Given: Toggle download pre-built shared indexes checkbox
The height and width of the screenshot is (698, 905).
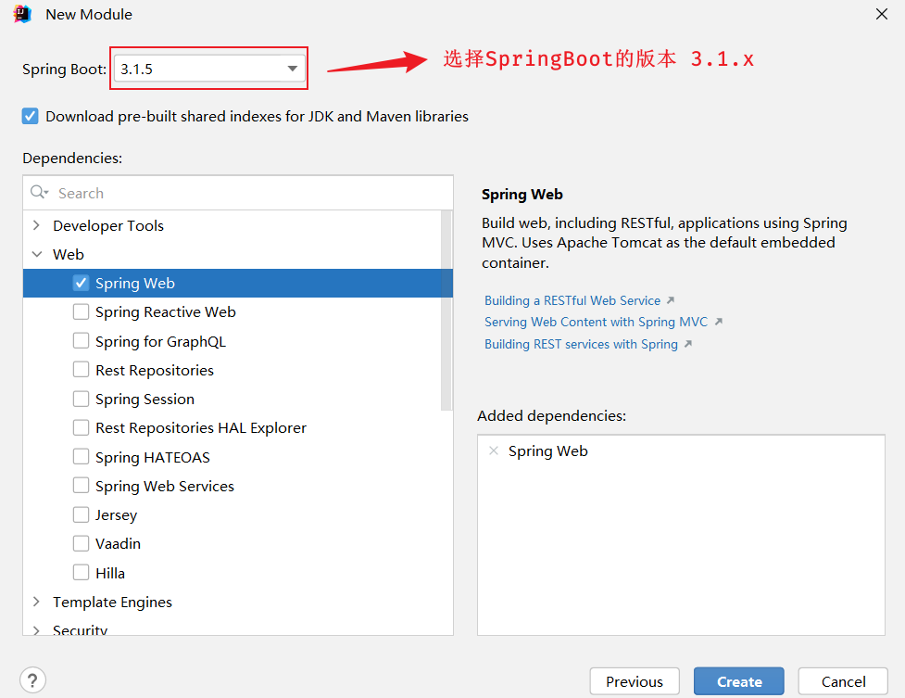Looking at the screenshot, I should tap(30, 116).
